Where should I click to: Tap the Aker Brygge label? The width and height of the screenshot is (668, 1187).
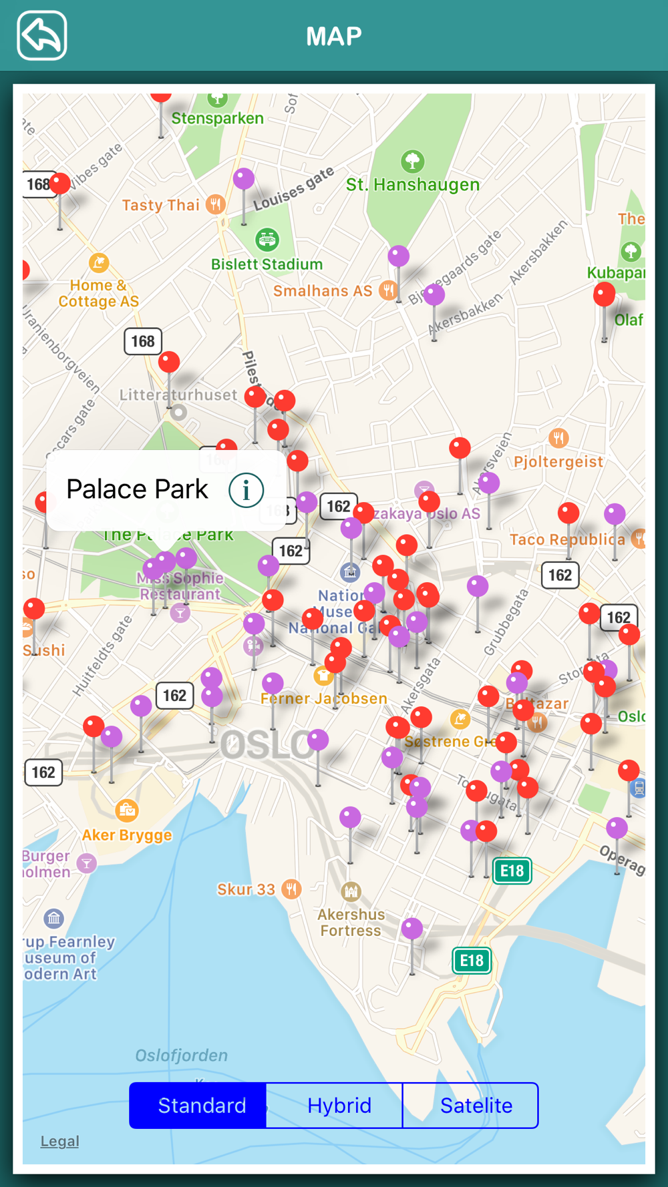(127, 835)
